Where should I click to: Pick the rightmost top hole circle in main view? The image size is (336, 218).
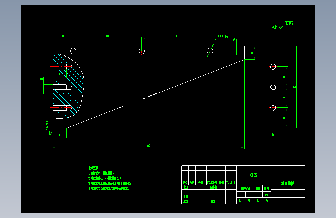[x=210, y=51]
